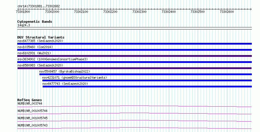Click ruler position 73302100

[81, 12]
